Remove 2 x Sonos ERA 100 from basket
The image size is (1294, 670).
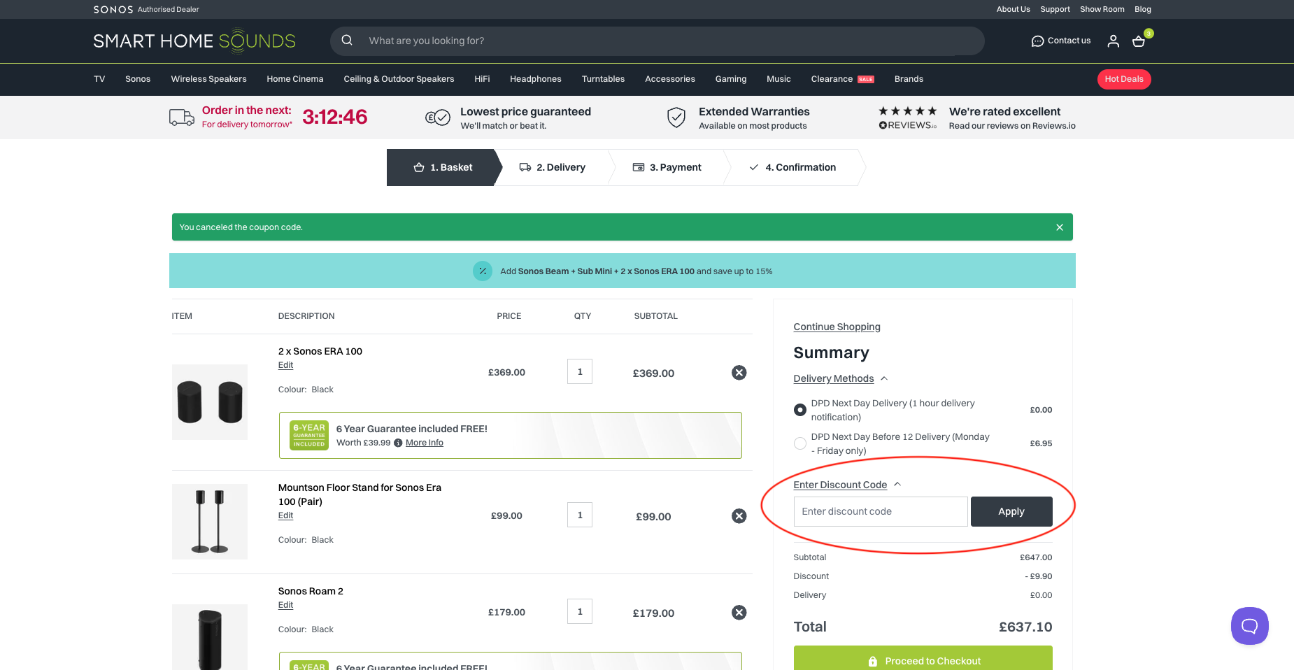(x=739, y=373)
